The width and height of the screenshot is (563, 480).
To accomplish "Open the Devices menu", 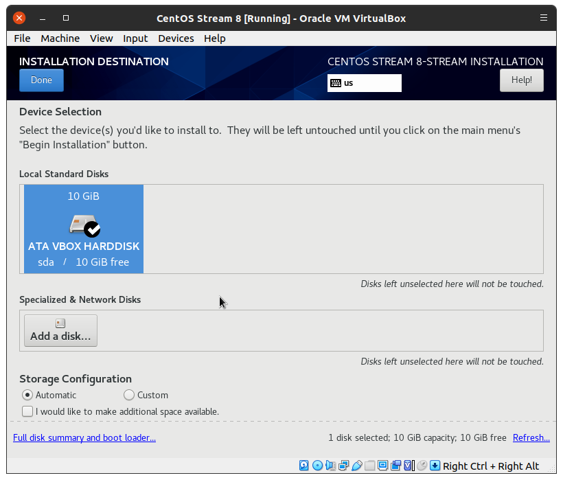I will tap(176, 38).
